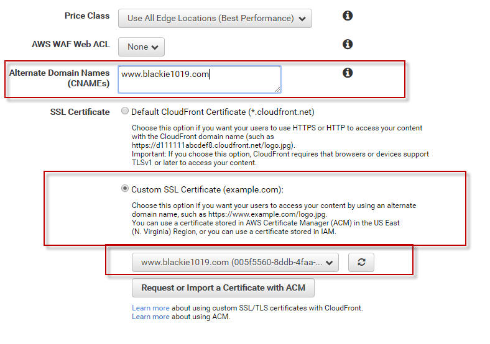490x344 pixels.
Task: Click the resize grip of the CNAMEs text box
Action: pos(277,89)
